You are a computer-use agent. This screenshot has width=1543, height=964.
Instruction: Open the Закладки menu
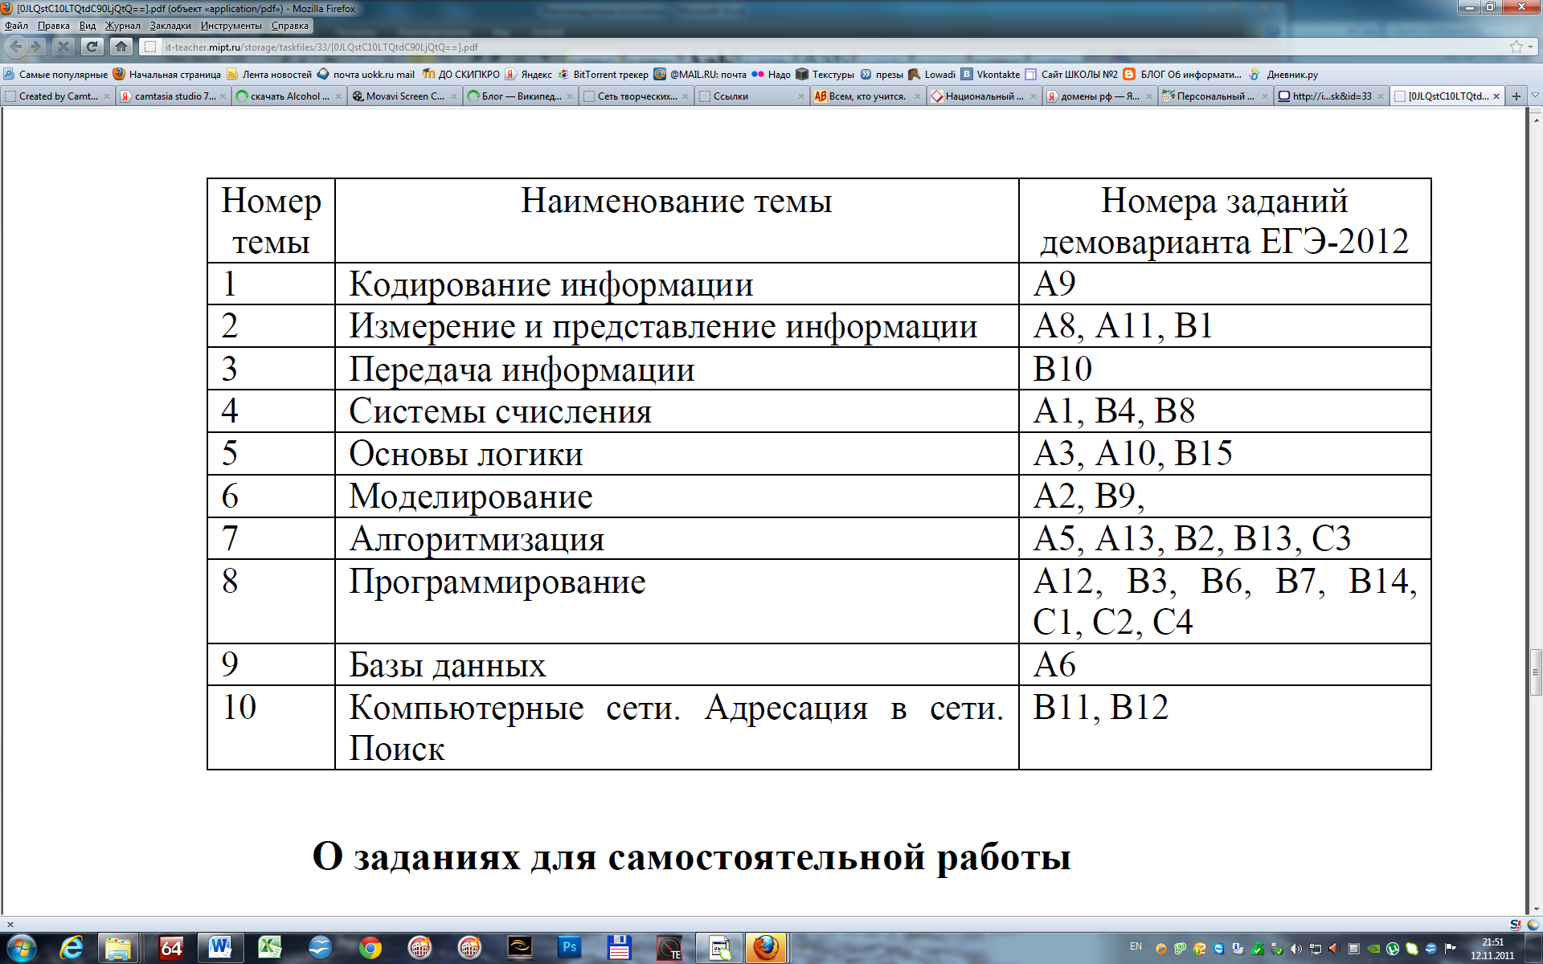coord(170,26)
